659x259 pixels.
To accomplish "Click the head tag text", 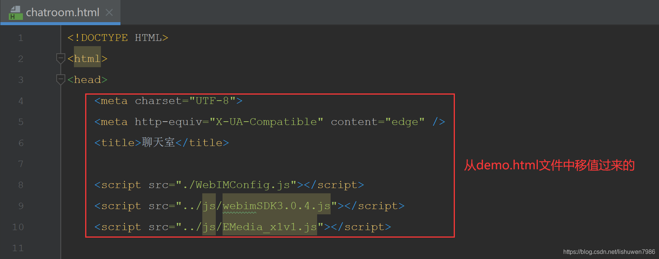I will click(87, 80).
